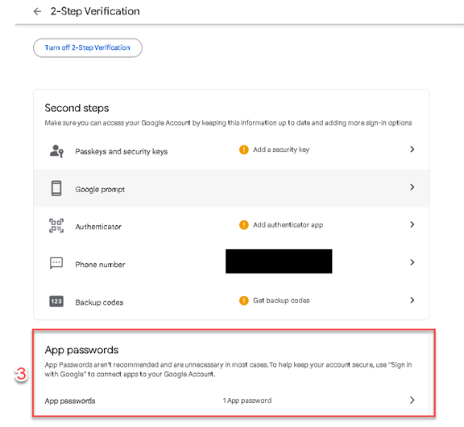Screen dimensions: 464x427
Task: Click the Phone number message bubble icon
Action: click(56, 263)
